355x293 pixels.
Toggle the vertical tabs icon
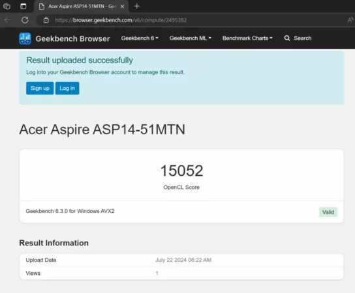pyautogui.click(x=23, y=7)
